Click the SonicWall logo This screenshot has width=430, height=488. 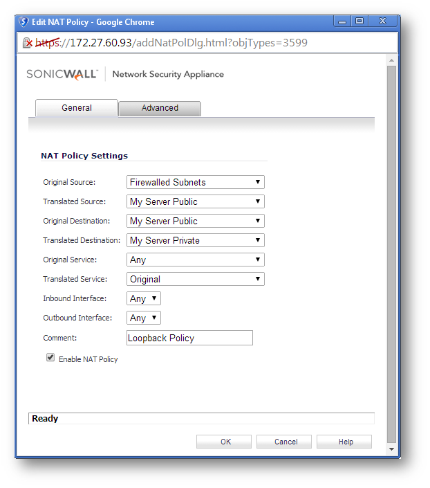coord(63,74)
